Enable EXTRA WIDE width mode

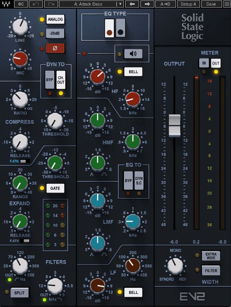pos(211,256)
